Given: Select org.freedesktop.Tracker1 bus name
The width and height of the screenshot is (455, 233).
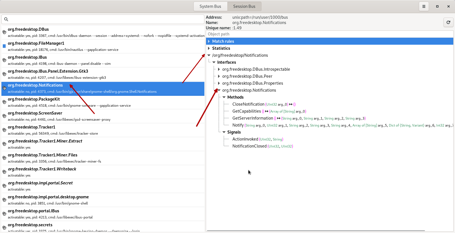Looking at the screenshot, I should point(103,130).
